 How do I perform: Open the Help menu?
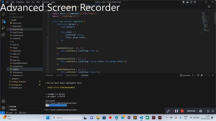53,2
